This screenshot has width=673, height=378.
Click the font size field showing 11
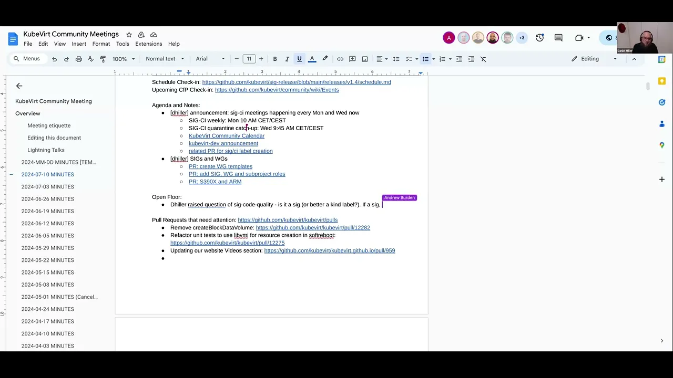(249, 59)
